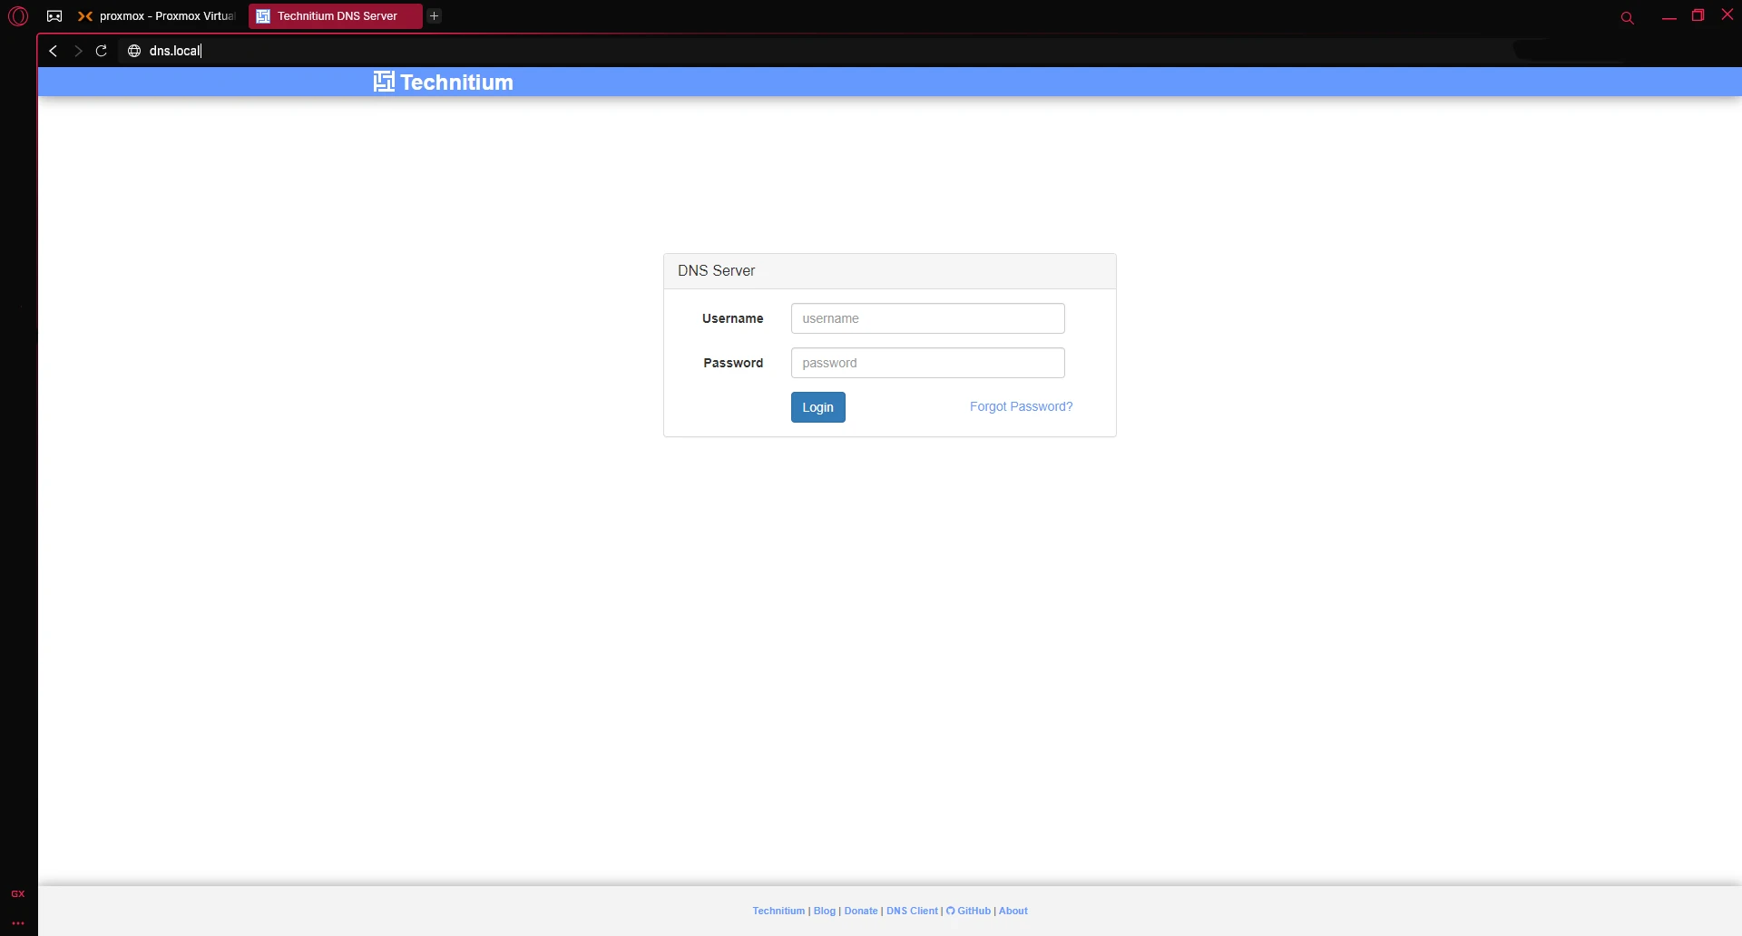Open the Blog footer link
This screenshot has height=936, width=1742.
[824, 911]
